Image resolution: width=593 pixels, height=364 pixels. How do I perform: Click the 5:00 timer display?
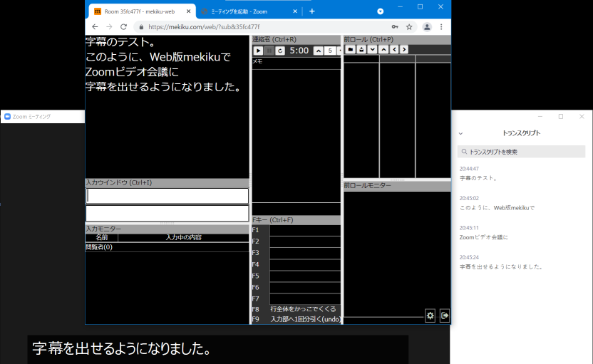(x=299, y=51)
